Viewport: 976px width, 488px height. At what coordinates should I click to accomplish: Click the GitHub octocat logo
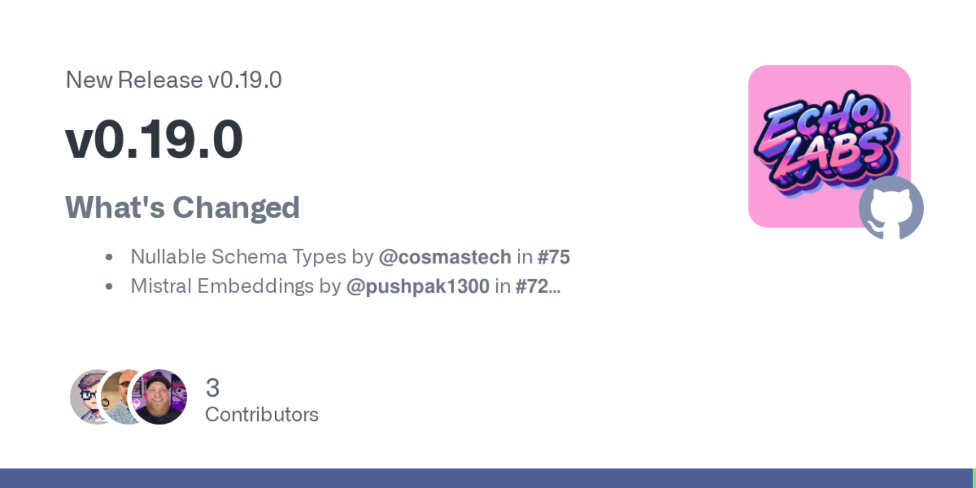coord(891,208)
